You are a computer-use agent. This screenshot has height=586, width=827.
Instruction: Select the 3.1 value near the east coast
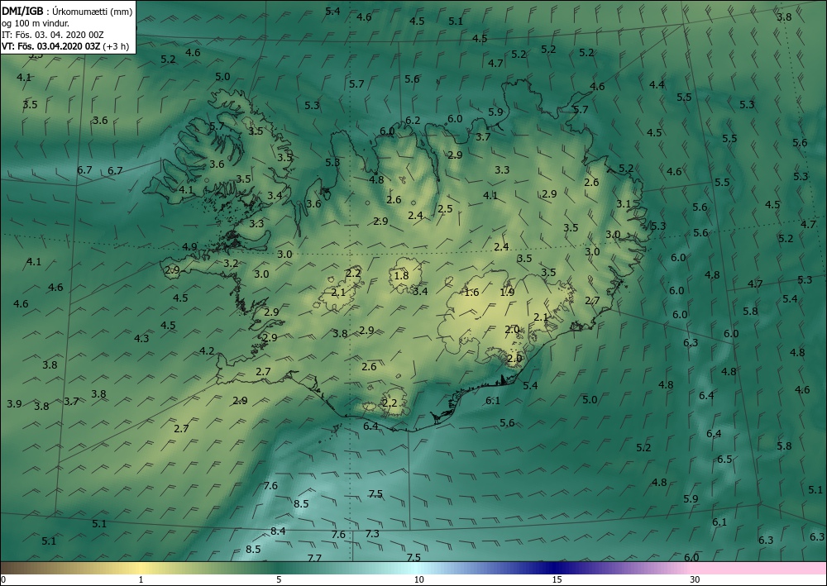(624, 203)
